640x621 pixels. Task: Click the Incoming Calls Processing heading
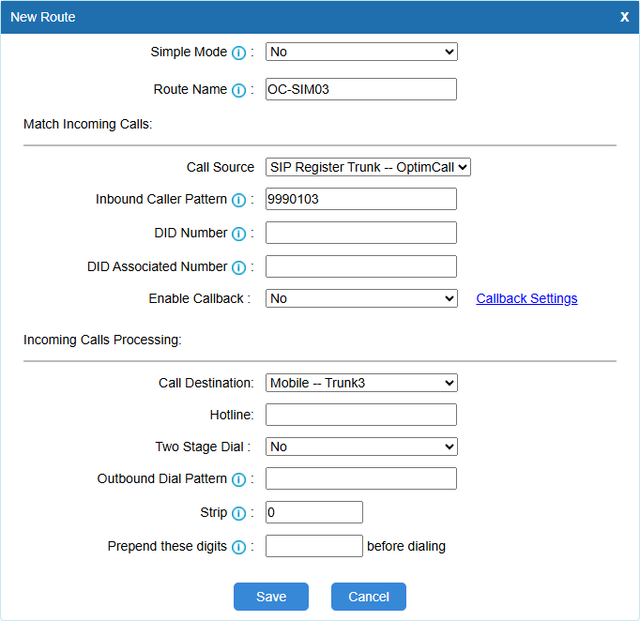102,340
